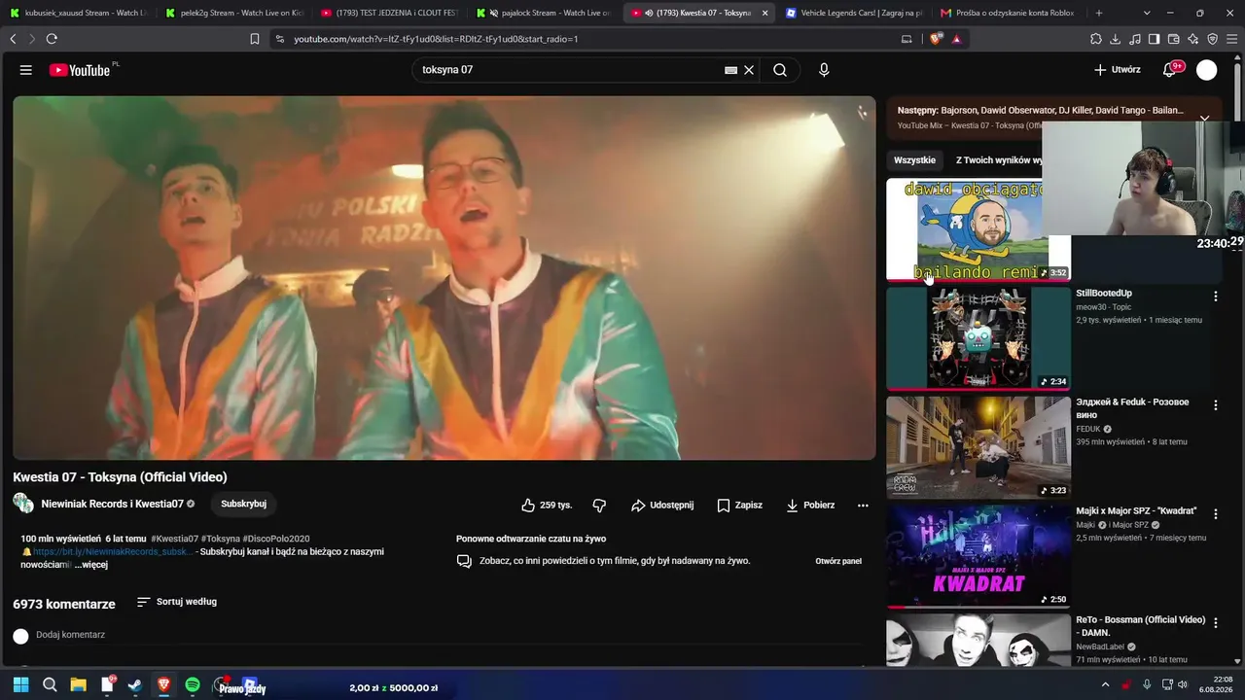Viewport: 1245px width, 700px height.
Task: Open options menu for Majki Kwadrat video
Action: 1215,513
